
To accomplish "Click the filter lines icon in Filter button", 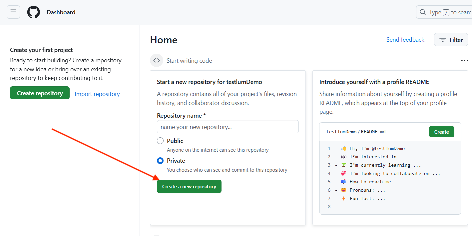I will pyautogui.click(x=443, y=40).
